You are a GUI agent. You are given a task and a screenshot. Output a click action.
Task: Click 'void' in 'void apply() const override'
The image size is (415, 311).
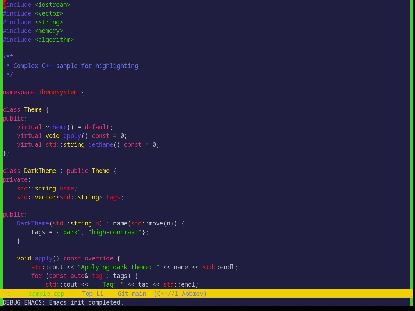[24, 258]
